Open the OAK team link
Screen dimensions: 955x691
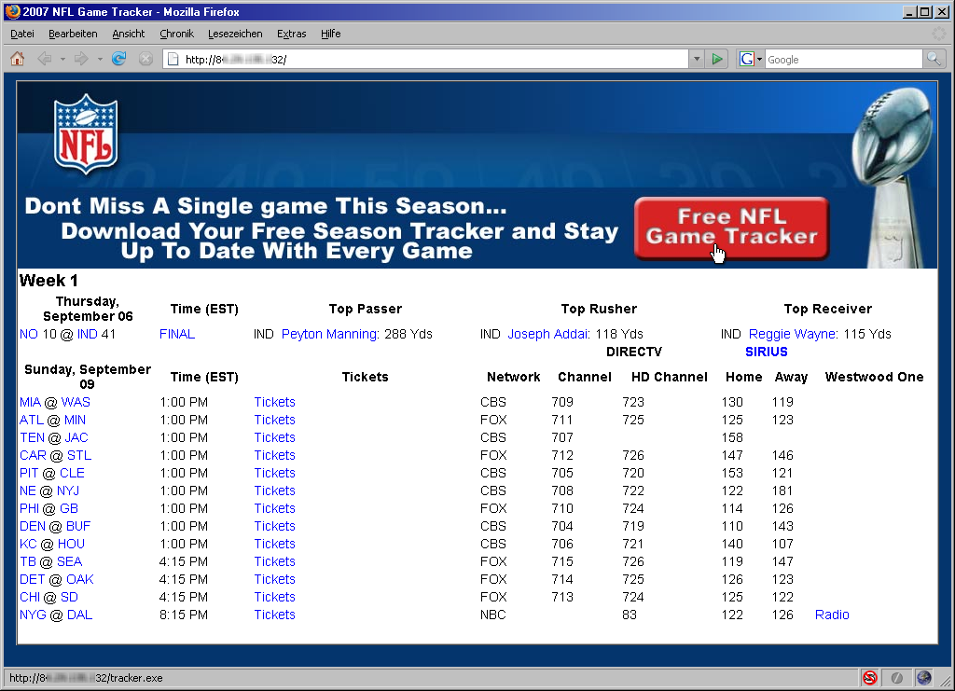[x=80, y=578]
